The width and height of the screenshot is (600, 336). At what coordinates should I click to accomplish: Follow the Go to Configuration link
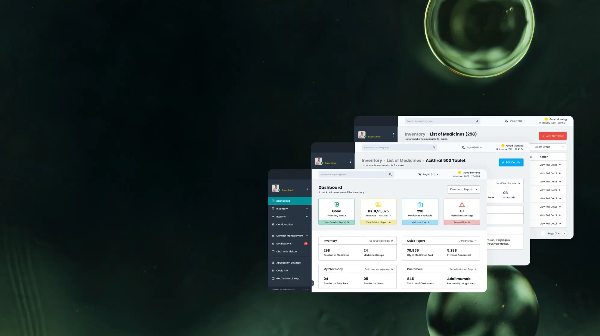click(x=381, y=241)
